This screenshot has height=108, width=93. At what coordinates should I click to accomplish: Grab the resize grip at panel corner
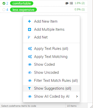pos(91,106)
